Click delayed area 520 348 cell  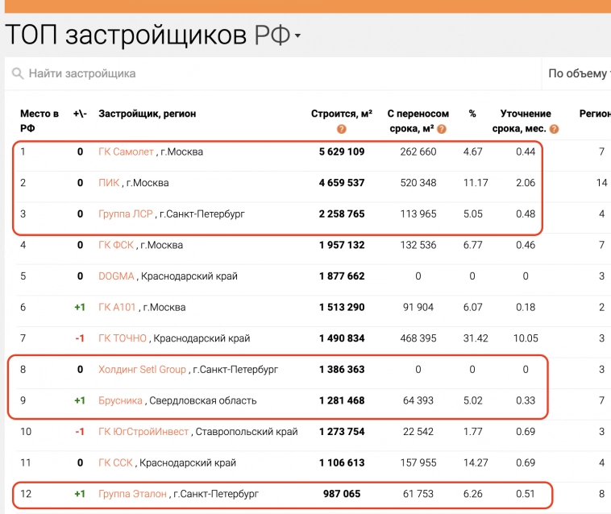[x=418, y=183]
